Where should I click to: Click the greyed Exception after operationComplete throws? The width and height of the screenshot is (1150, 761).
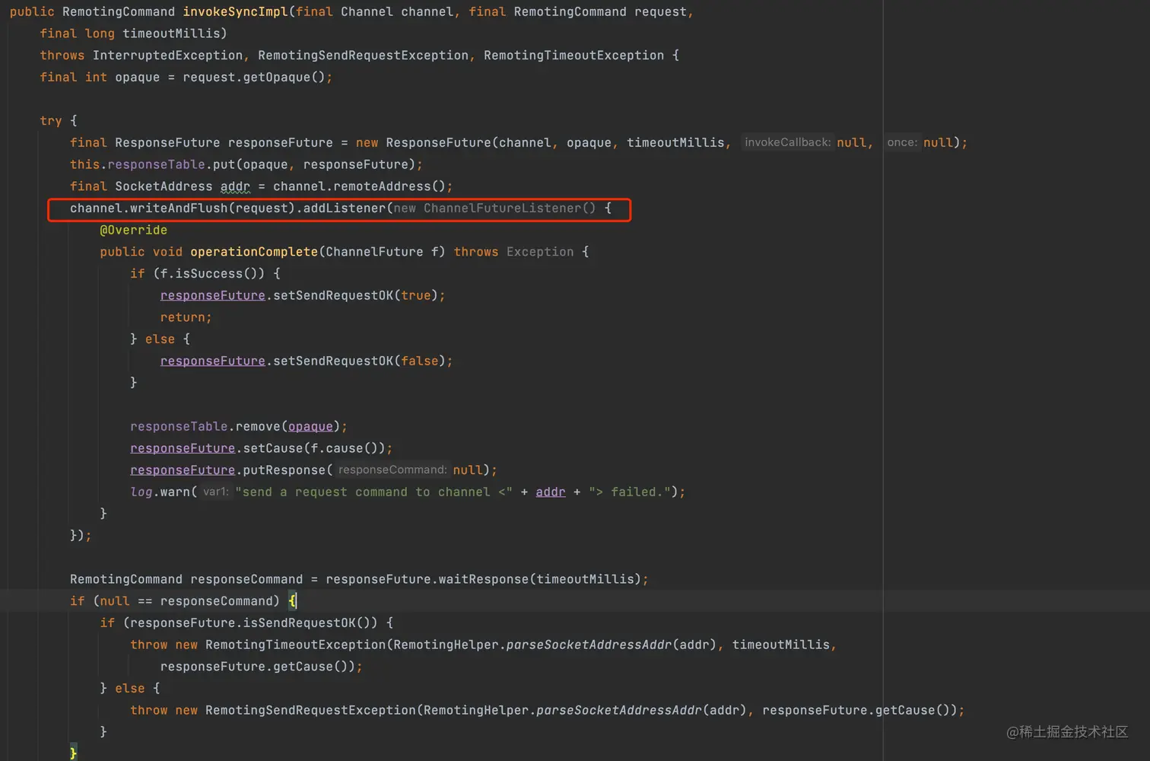click(x=540, y=252)
